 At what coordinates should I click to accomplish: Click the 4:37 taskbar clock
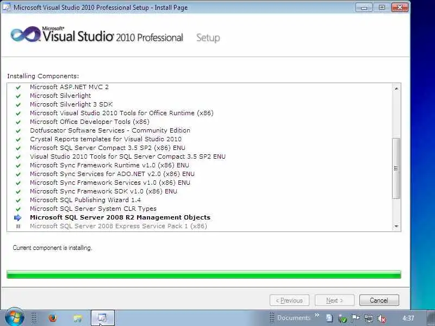[x=408, y=318]
